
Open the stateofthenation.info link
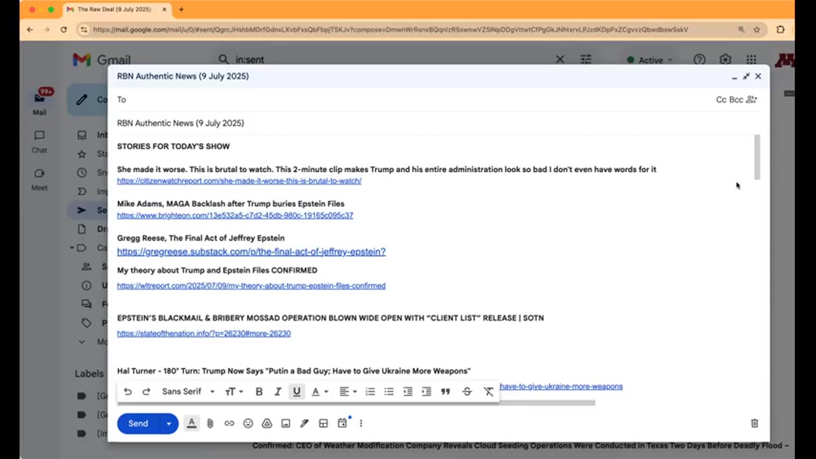click(204, 333)
